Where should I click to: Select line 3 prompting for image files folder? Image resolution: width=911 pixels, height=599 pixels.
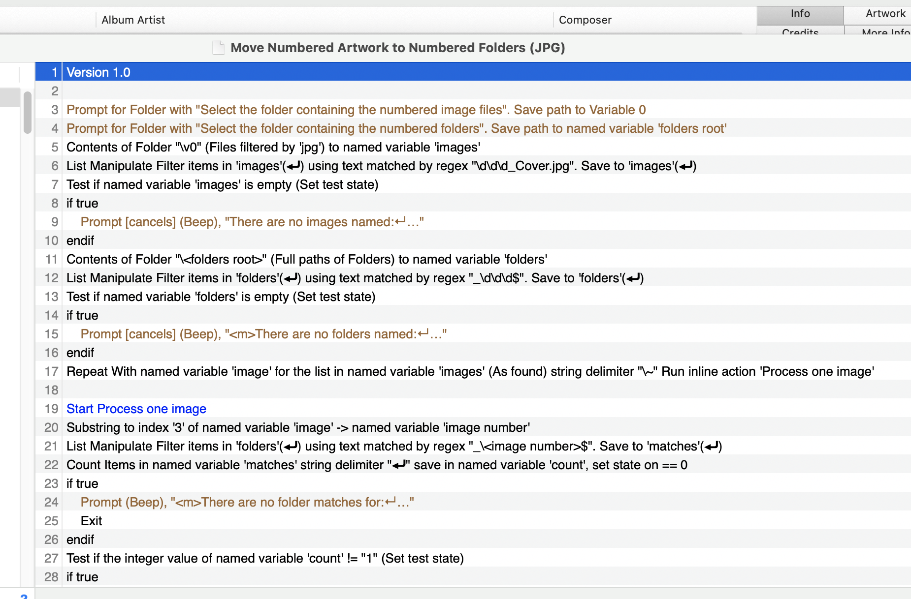point(356,110)
